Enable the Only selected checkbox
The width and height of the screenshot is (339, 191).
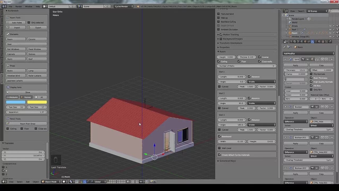tap(29, 23)
